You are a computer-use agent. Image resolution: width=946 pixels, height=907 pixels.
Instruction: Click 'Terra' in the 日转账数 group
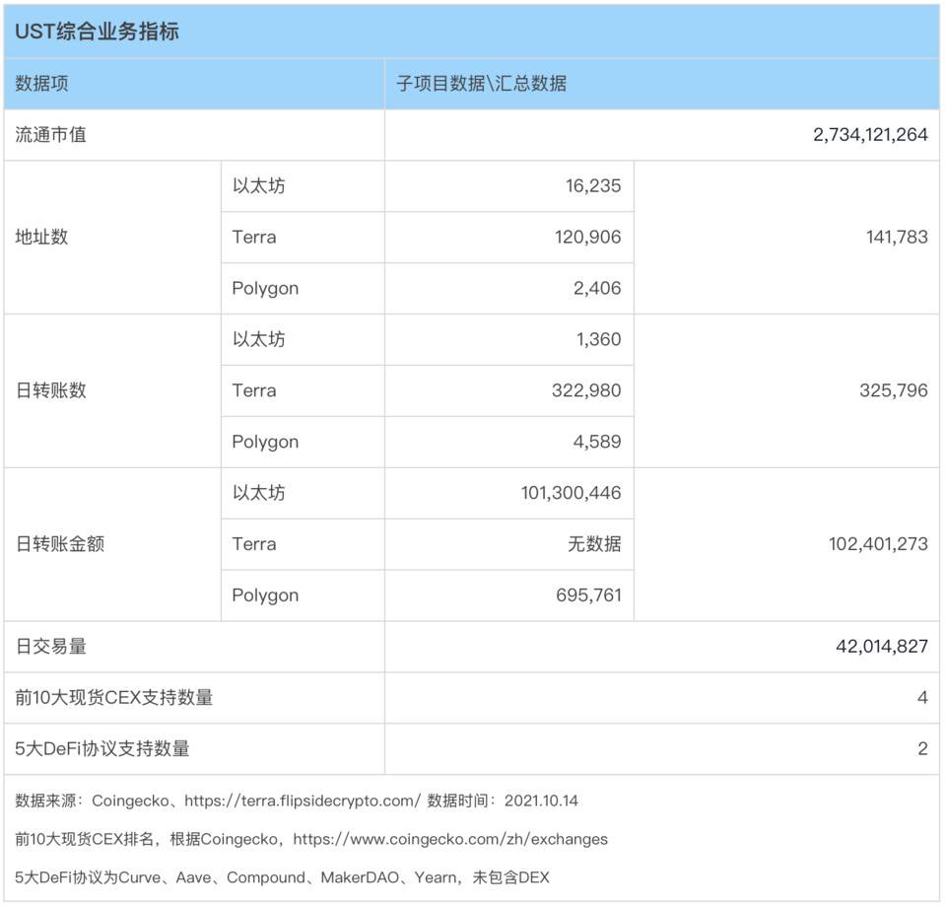pos(254,390)
